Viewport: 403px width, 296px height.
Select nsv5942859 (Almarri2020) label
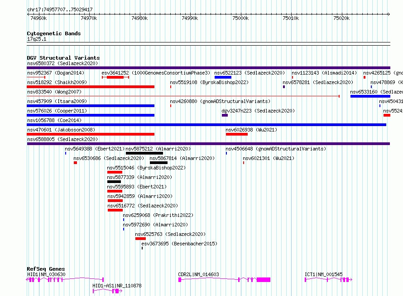tap(140, 196)
